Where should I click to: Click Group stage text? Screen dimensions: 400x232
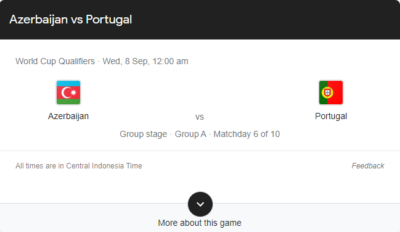144,134
